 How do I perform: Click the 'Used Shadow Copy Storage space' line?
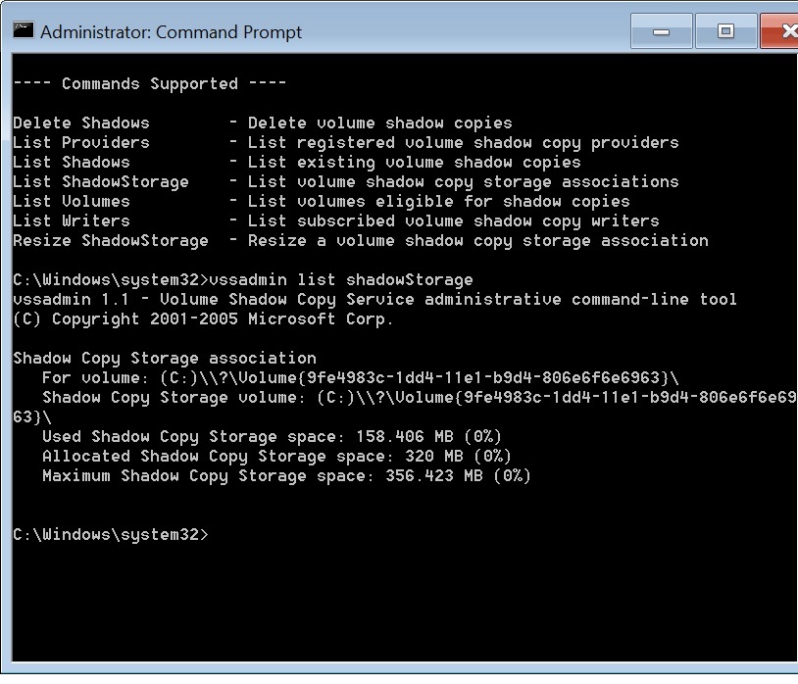272,437
